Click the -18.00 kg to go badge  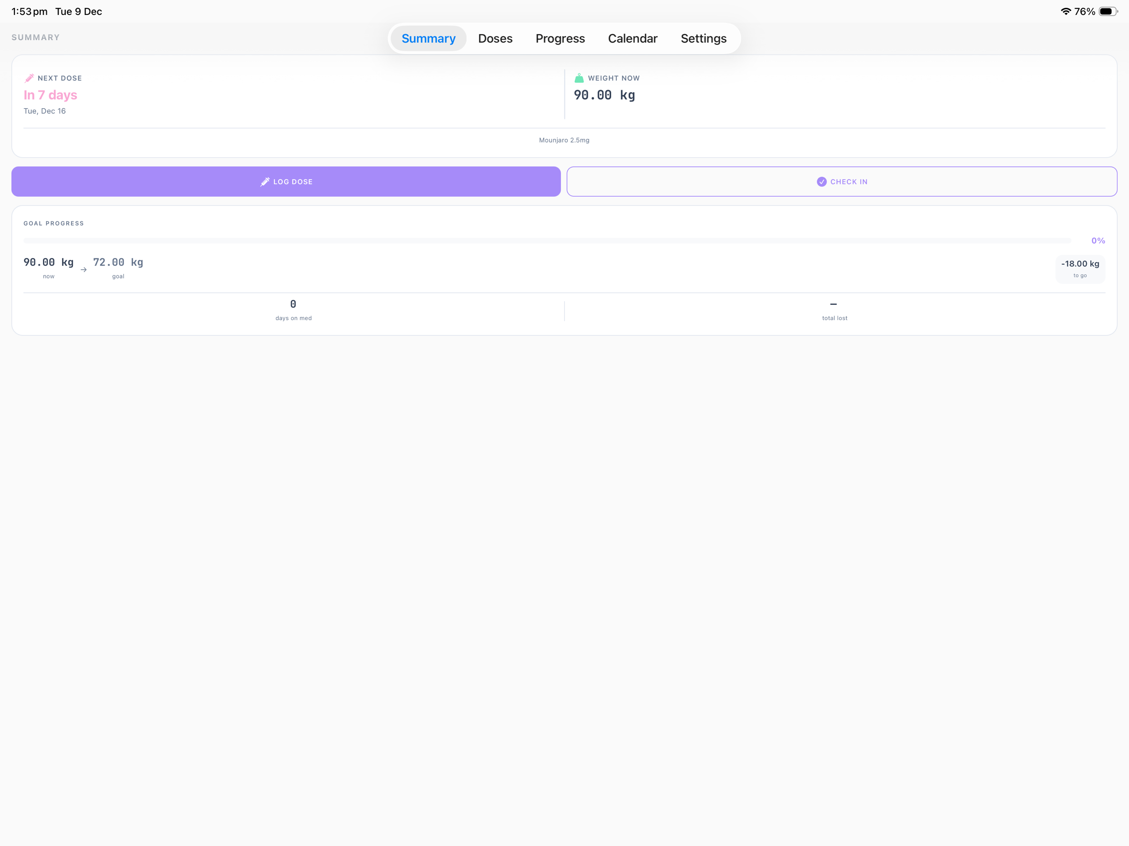(1080, 269)
